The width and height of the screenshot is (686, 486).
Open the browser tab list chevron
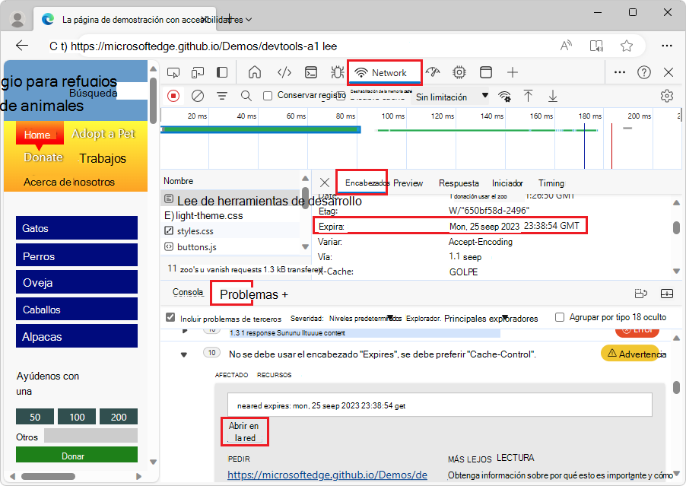coord(249,19)
